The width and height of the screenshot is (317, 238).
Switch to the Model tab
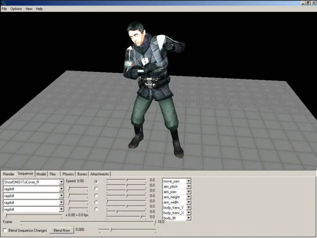41,174
